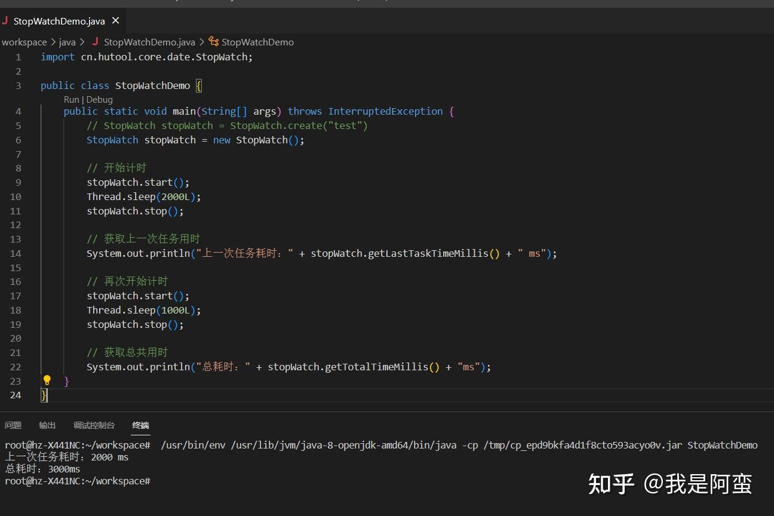The width and height of the screenshot is (774, 516).
Task: Open the 输出 panel tab
Action: [x=47, y=425]
